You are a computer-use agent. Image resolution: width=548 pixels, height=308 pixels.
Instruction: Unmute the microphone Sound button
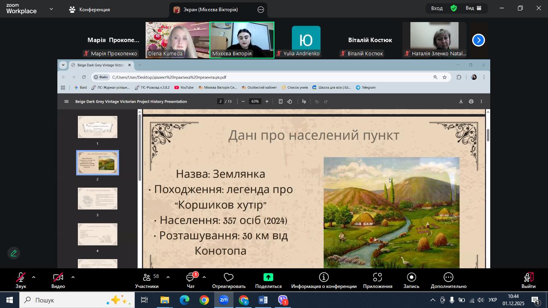tap(21, 278)
